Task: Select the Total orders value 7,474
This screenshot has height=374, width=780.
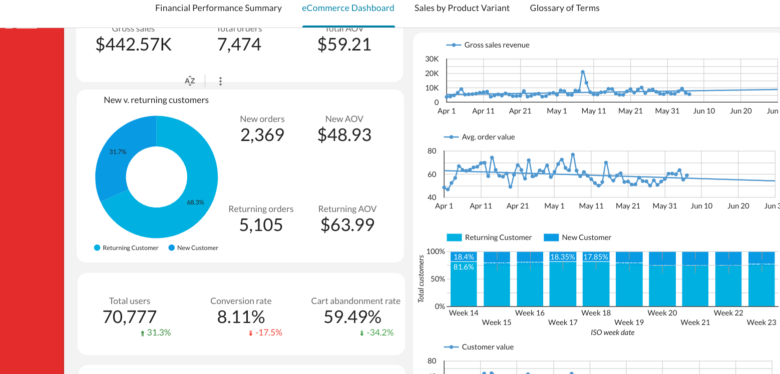Action: (x=239, y=44)
